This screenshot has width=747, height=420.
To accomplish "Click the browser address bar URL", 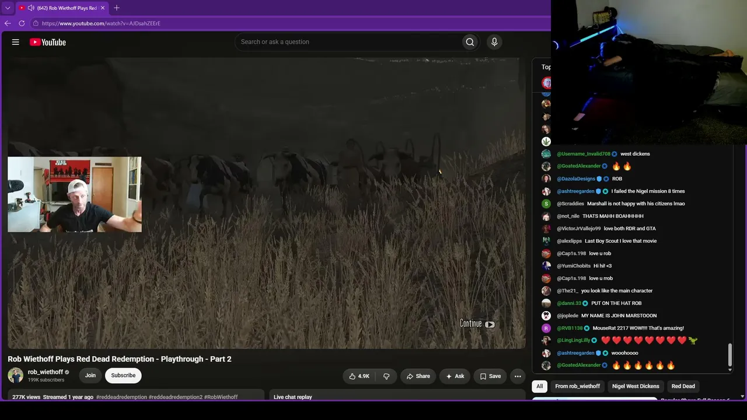I will [101, 23].
